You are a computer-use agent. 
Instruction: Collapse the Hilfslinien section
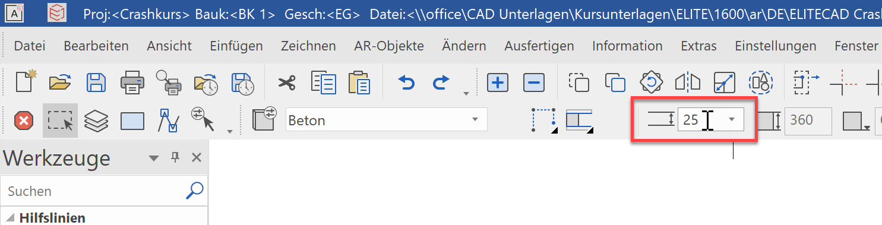pos(11,218)
